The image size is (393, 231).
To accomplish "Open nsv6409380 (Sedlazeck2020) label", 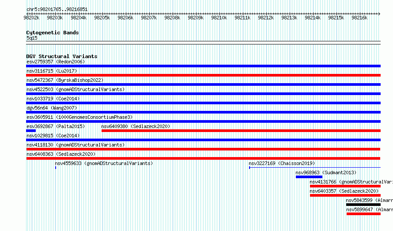I will 136,126.
